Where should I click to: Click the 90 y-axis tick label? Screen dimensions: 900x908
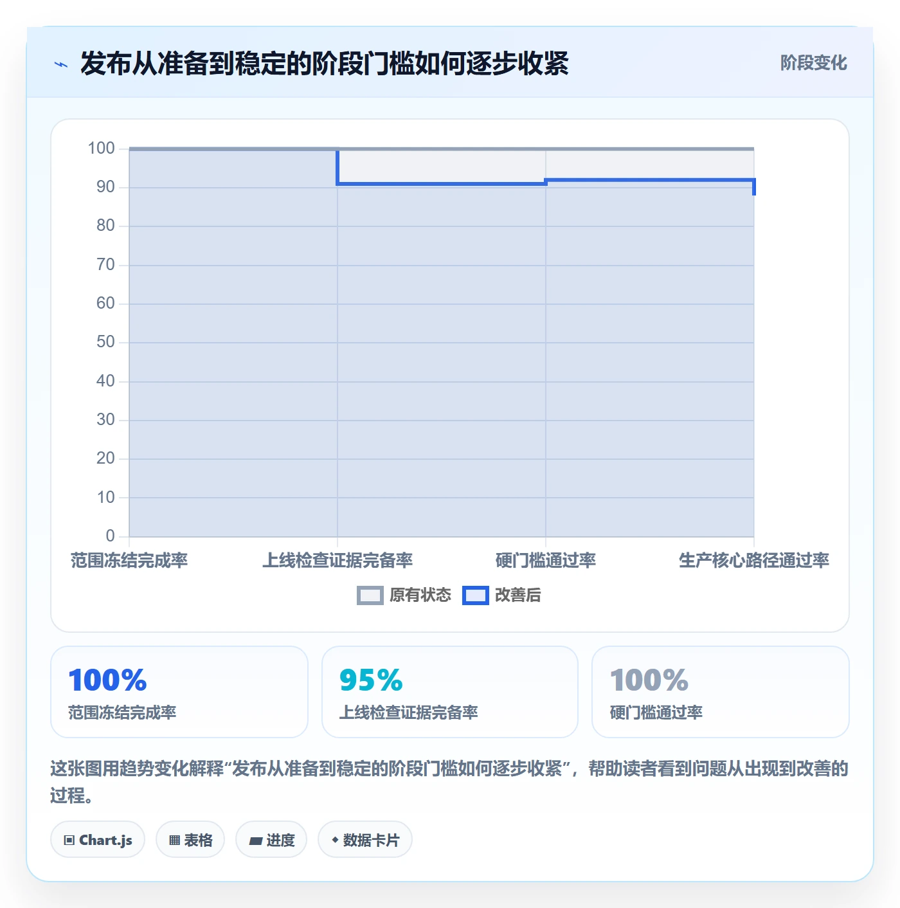105,187
